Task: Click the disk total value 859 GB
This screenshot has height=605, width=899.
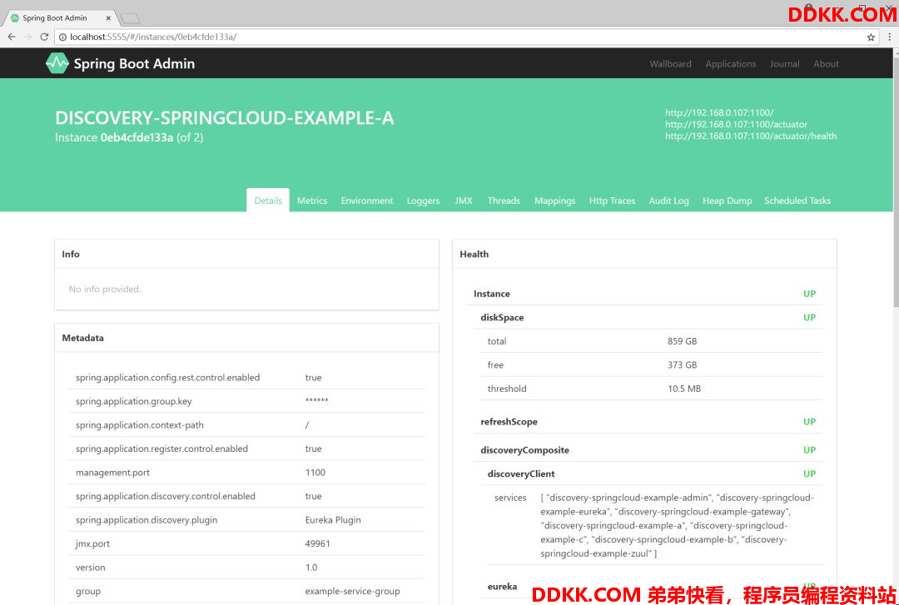Action: [x=683, y=341]
